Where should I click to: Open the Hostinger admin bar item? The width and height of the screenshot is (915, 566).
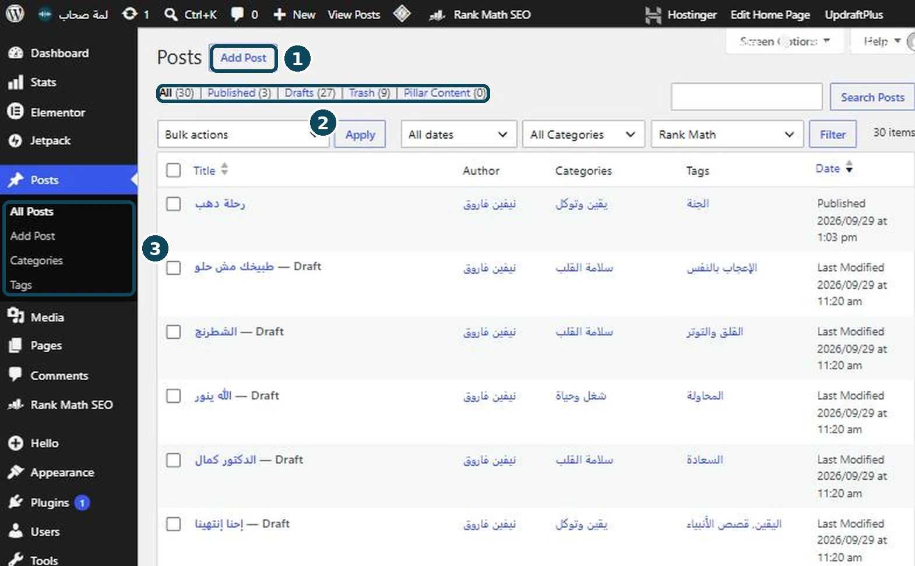click(681, 15)
